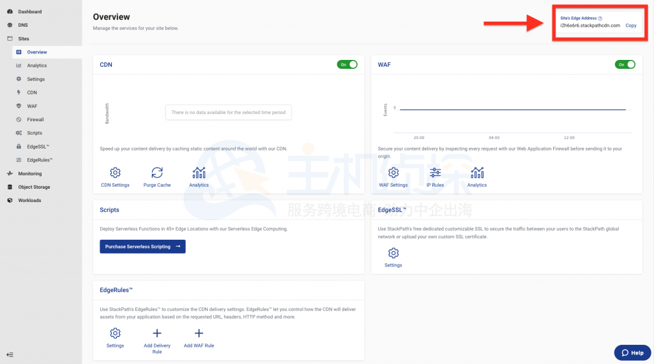Screen dimensions: 654x364
Task: Turn off the CDN toggle
Action: tap(347, 64)
